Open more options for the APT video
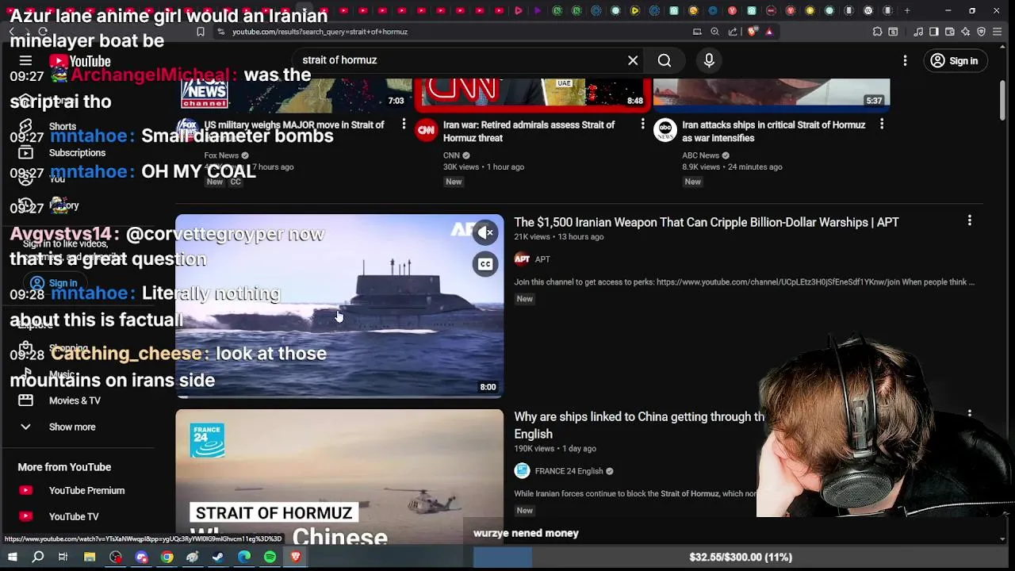Screen dimensions: 1015x571 coord(969,220)
